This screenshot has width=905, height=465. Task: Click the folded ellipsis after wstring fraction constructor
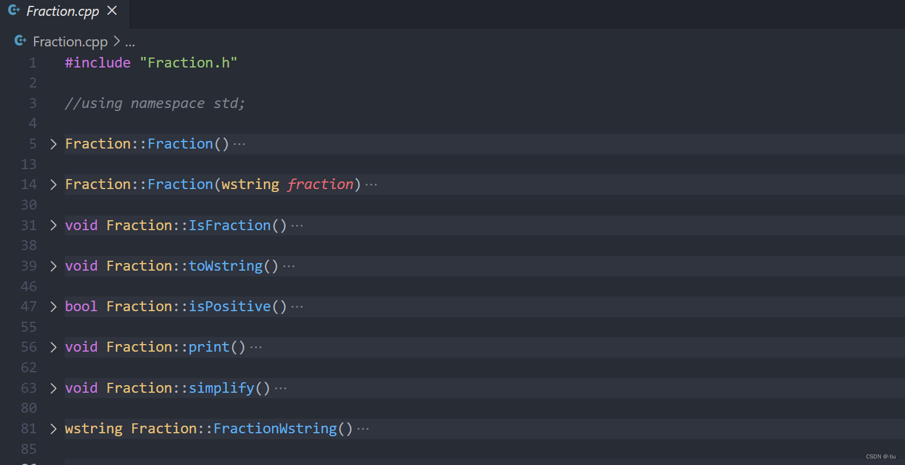[x=371, y=184]
